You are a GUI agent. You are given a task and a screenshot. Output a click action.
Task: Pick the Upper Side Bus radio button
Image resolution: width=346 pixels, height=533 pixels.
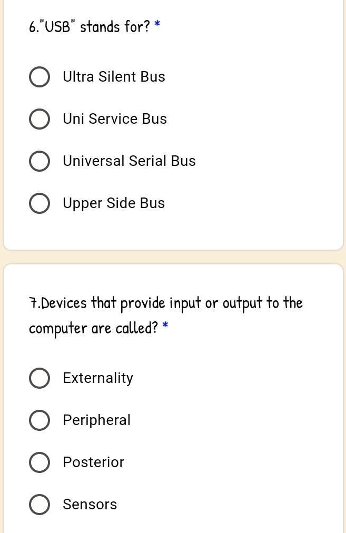coord(39,203)
